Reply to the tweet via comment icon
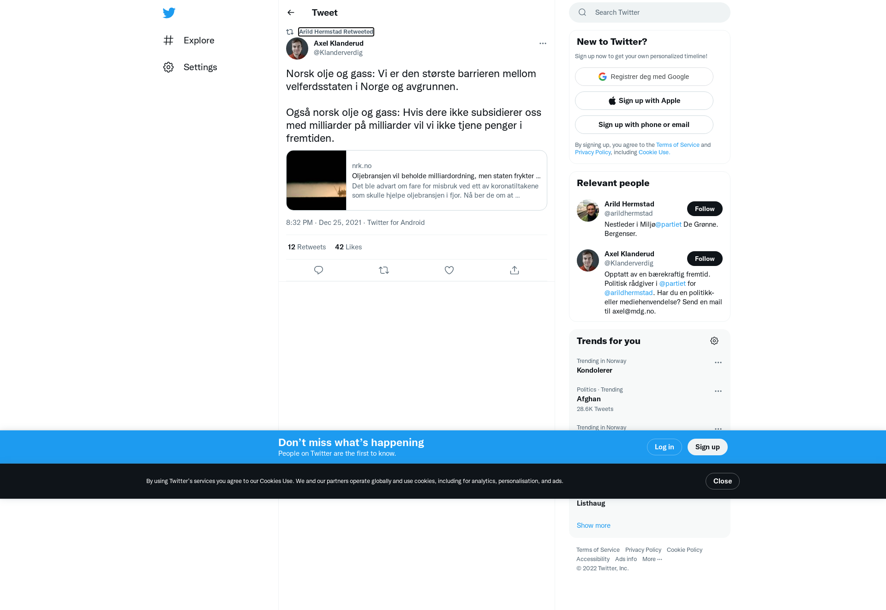The width and height of the screenshot is (886, 610). [318, 270]
